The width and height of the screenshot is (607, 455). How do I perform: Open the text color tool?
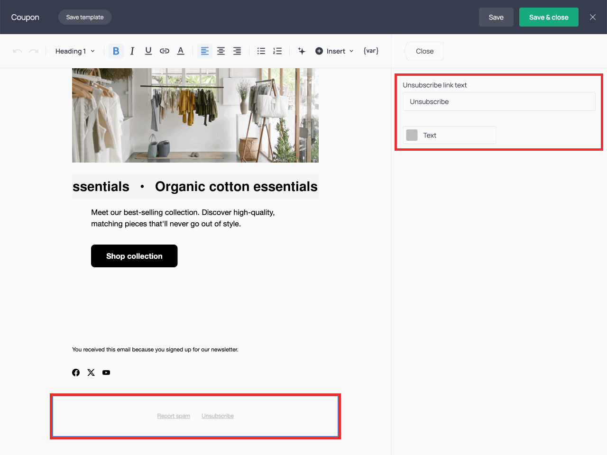pyautogui.click(x=181, y=51)
